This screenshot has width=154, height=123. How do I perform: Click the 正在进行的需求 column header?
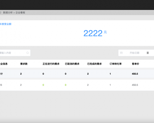click(x=51, y=64)
